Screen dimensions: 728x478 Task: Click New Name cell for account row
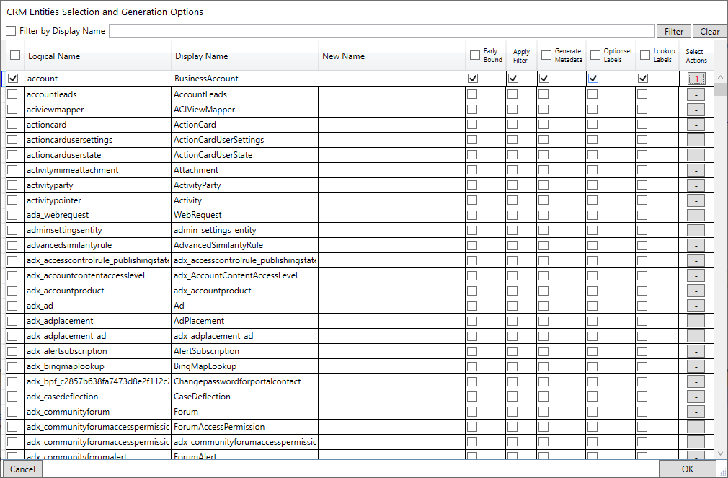392,79
